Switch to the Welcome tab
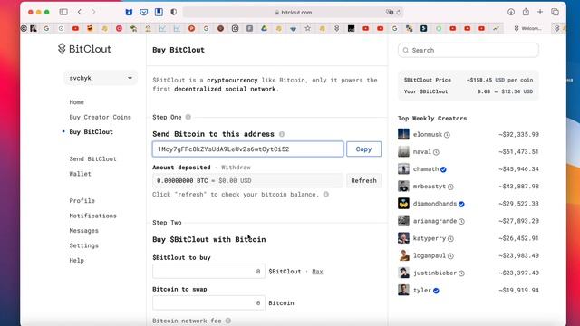This screenshot has height=326, width=580. coord(527,28)
